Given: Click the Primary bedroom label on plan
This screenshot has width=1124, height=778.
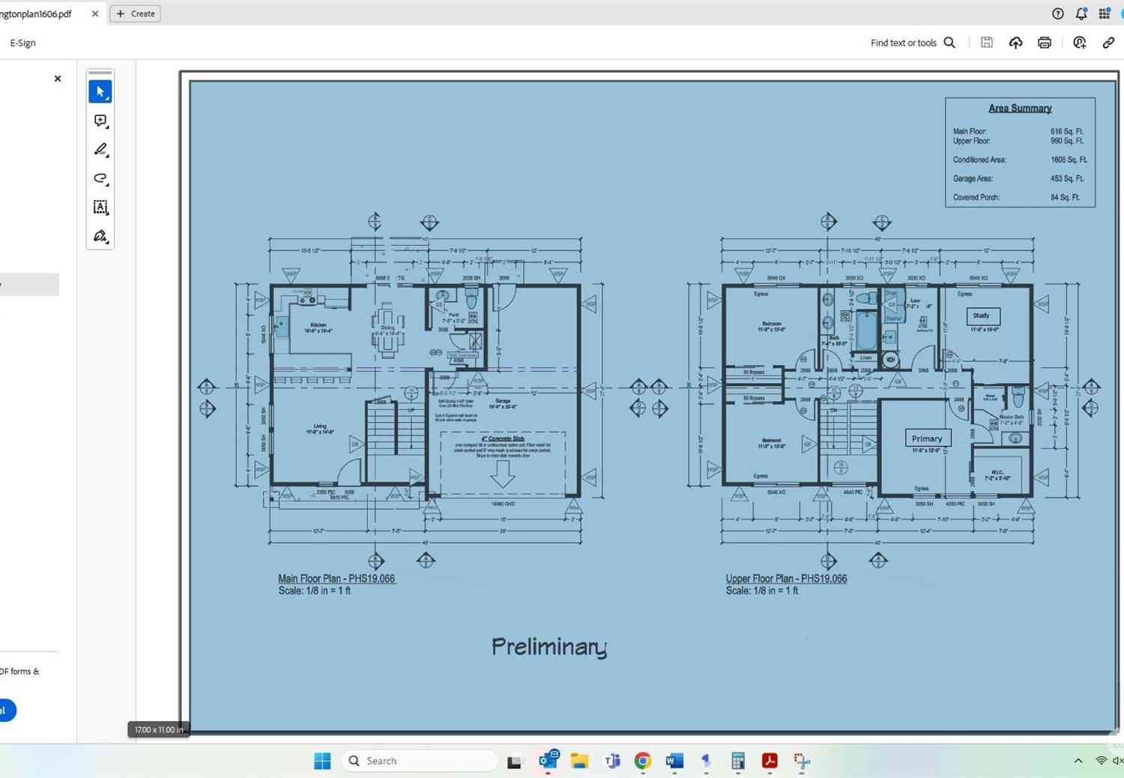Looking at the screenshot, I should click(927, 438).
